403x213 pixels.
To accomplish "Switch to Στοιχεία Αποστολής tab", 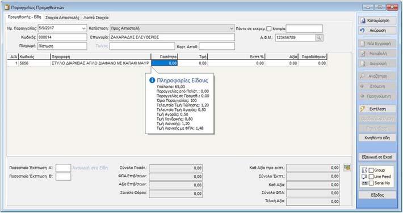I will tap(62, 18).
